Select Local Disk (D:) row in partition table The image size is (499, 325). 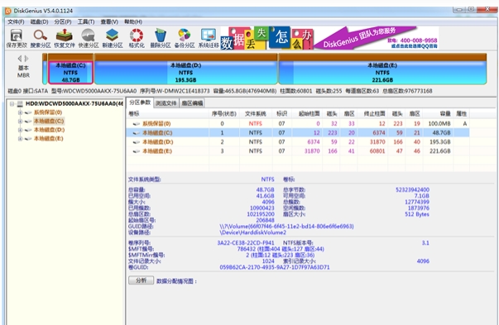pyautogui.click(x=298, y=142)
